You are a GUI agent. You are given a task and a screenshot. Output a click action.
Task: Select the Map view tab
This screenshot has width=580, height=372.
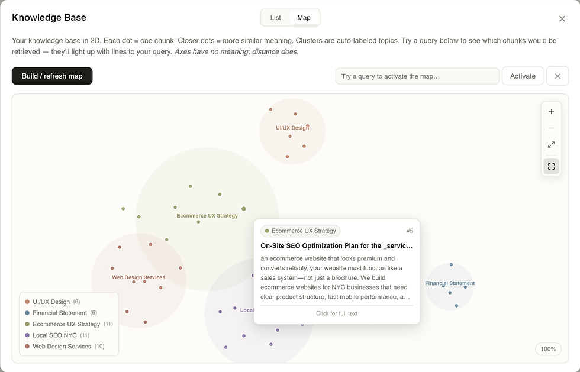click(304, 18)
